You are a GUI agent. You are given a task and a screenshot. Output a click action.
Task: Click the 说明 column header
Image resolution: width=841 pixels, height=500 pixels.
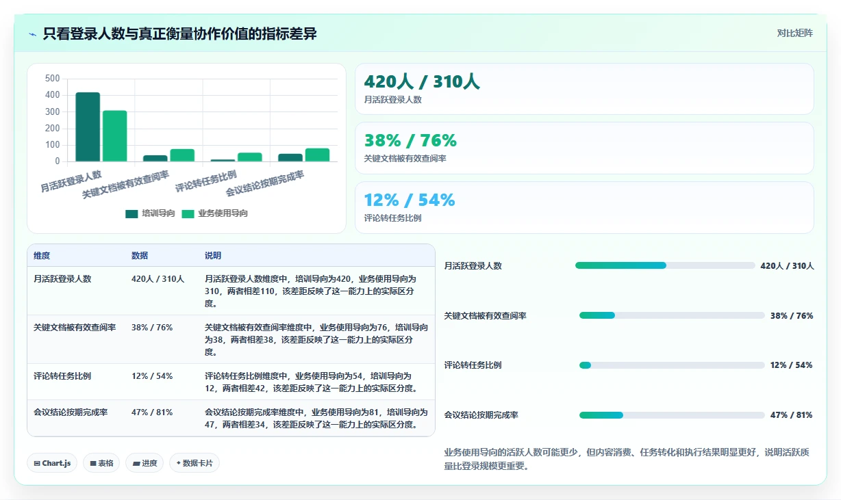213,256
